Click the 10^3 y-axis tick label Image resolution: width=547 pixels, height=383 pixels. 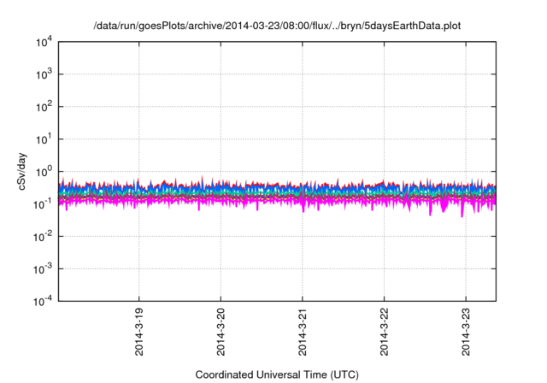(44, 74)
